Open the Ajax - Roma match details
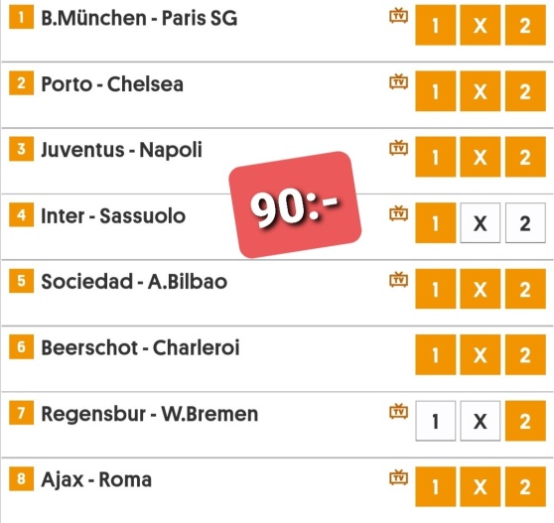Viewport: 554px width, 523px height. (96, 479)
